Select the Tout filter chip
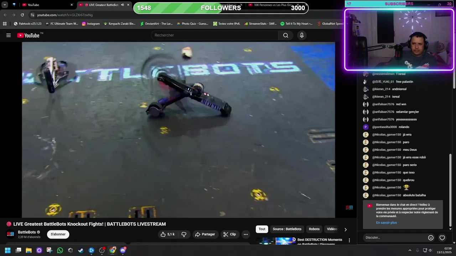 point(262,229)
